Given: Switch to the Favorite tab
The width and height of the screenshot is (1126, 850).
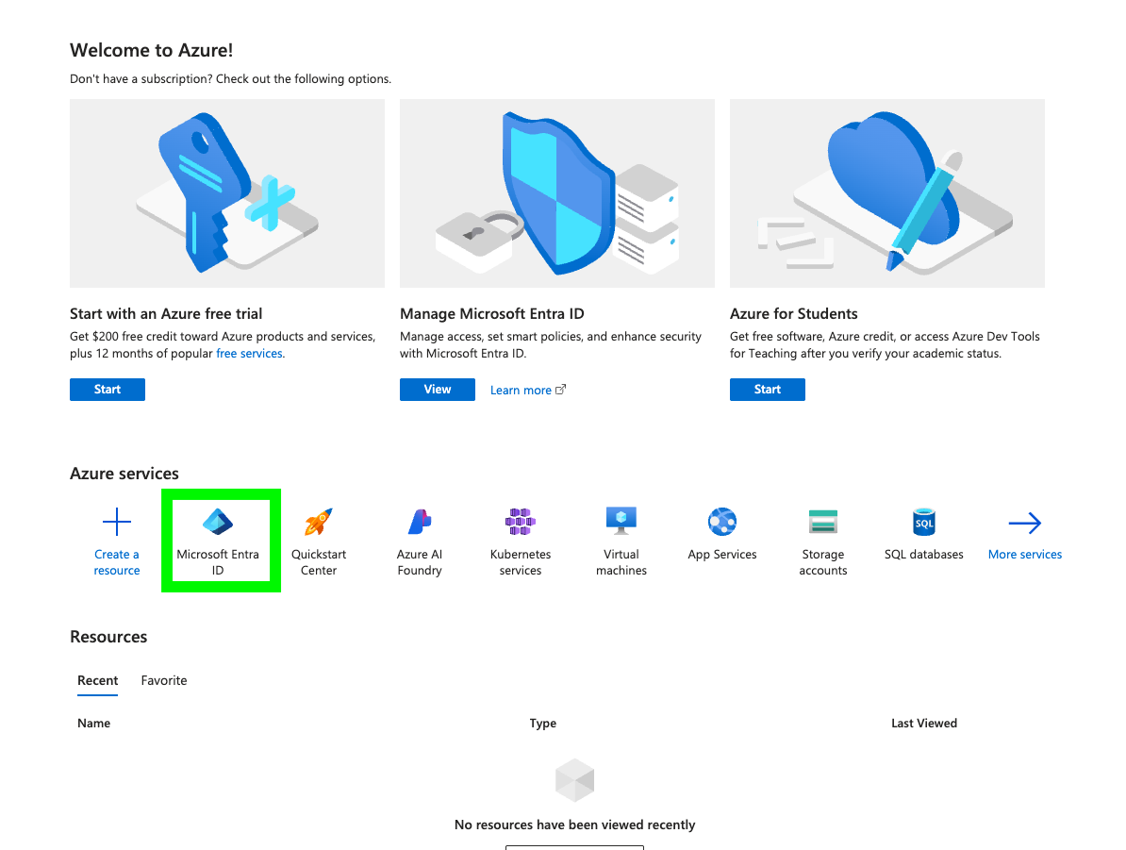Looking at the screenshot, I should pyautogui.click(x=164, y=680).
